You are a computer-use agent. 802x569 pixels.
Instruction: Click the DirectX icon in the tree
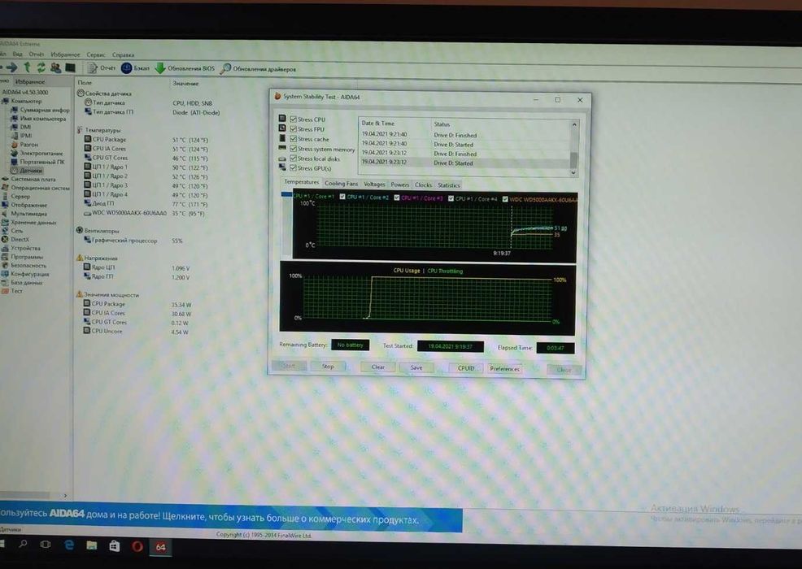[5, 239]
